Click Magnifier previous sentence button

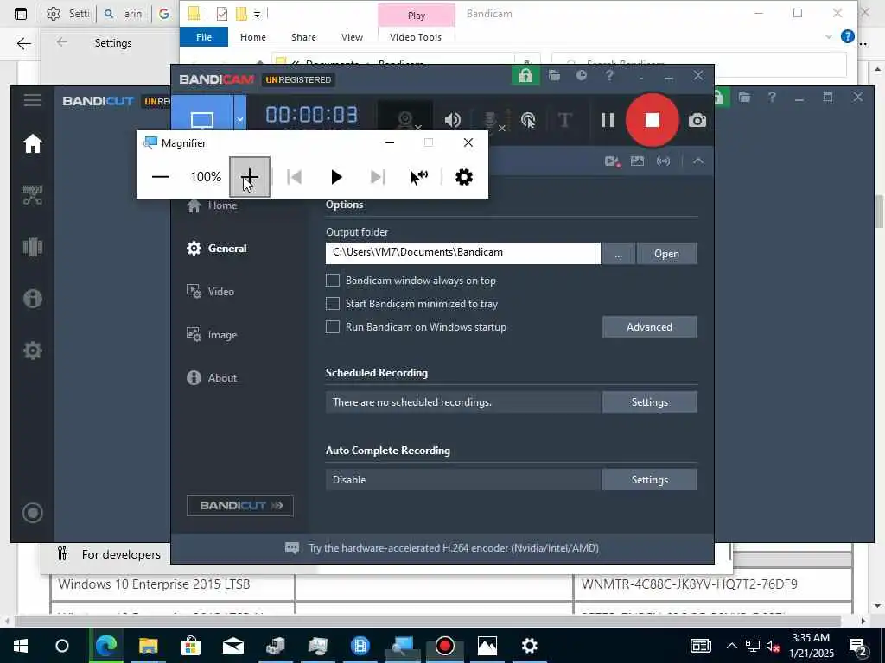[294, 177]
